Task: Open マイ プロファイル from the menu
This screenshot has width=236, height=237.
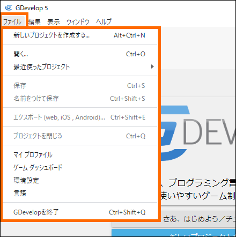Action: tap(80, 154)
